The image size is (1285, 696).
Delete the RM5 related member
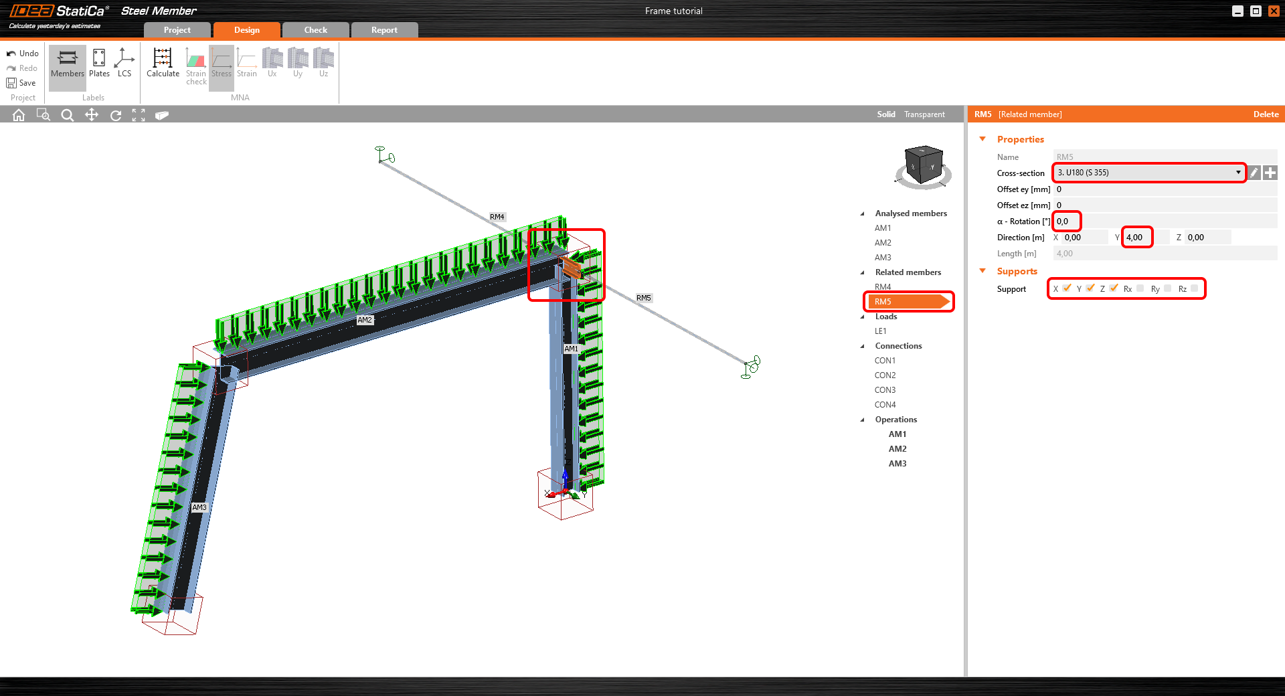pyautogui.click(x=1266, y=114)
